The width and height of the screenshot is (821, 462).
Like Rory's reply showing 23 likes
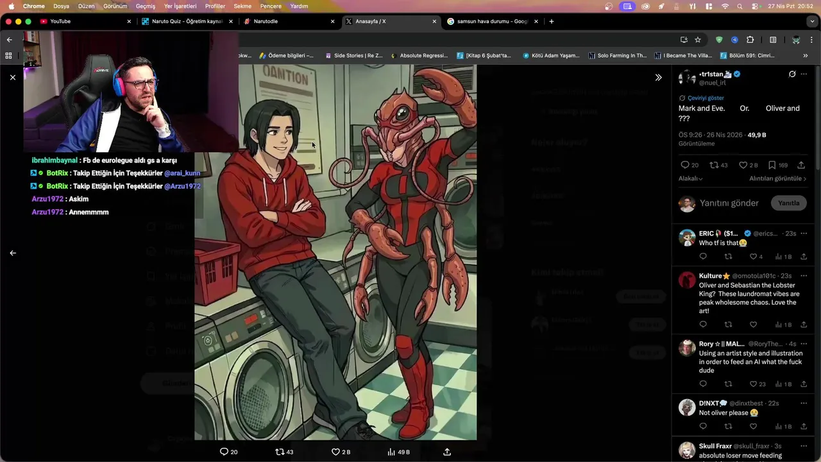(758, 384)
